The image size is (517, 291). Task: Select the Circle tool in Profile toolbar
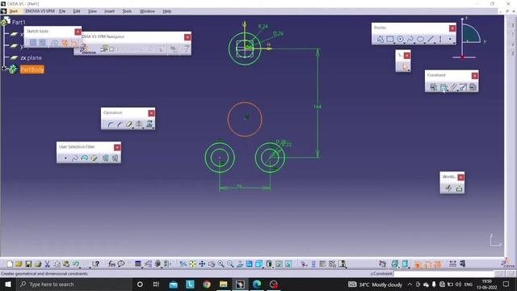click(400, 40)
